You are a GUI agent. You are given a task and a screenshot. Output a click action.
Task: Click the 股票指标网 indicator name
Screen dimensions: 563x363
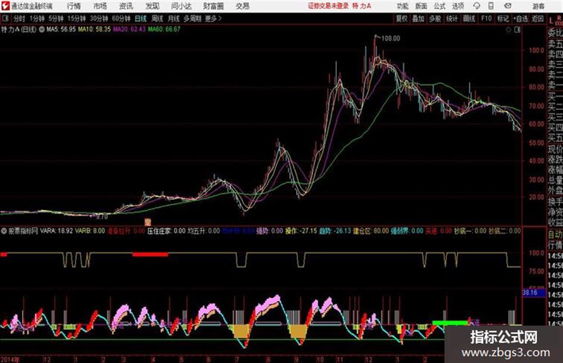tap(23, 231)
